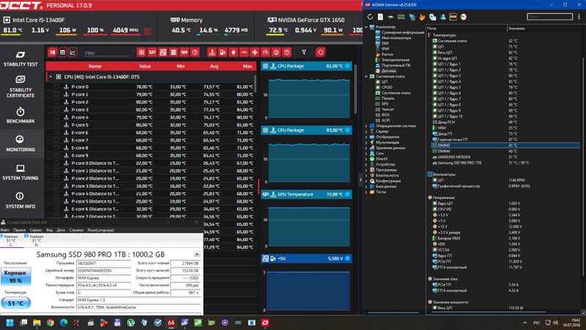The width and height of the screenshot is (586, 330).
Task: Open the Диск menu in CrystalDiskInfo
Action: [x=61, y=230]
